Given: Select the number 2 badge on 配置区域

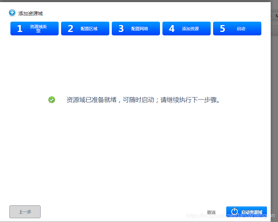Looking at the screenshot, I should tap(70, 28).
